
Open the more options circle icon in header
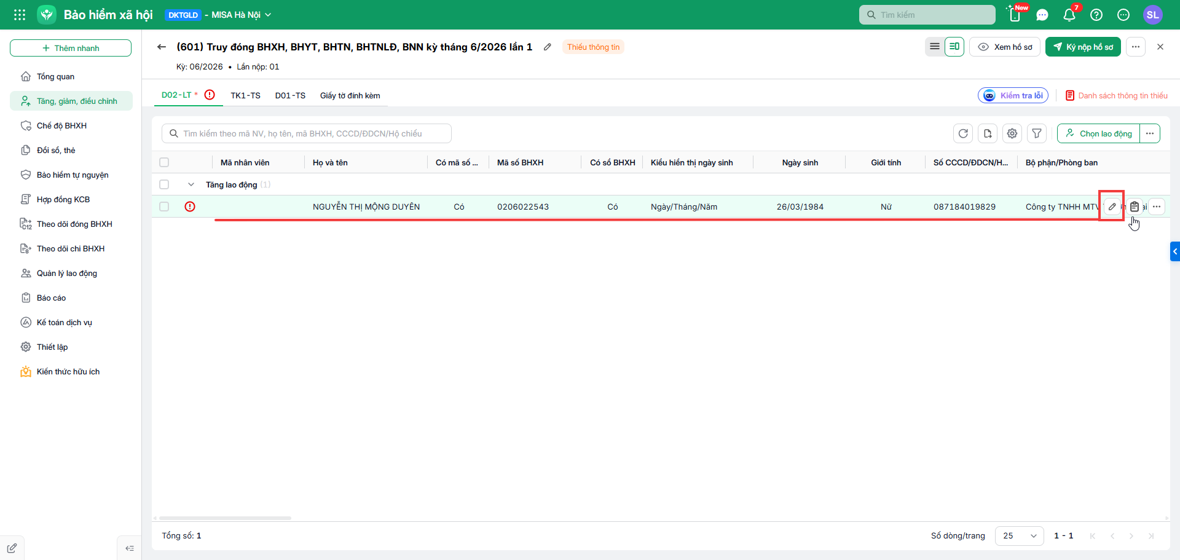coord(1123,15)
